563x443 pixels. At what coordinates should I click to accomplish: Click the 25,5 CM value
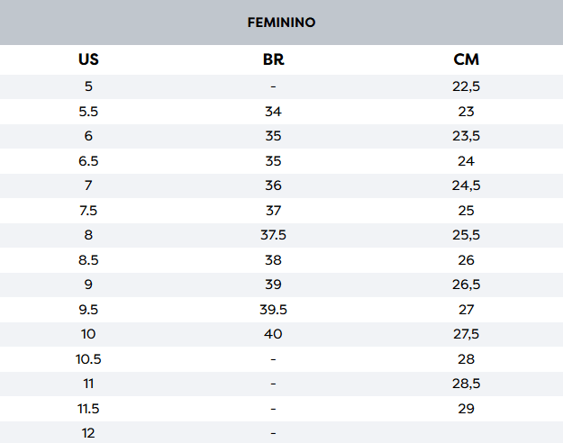point(466,235)
